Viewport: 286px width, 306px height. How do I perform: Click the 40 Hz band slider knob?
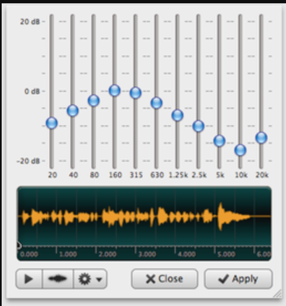pyautogui.click(x=73, y=111)
